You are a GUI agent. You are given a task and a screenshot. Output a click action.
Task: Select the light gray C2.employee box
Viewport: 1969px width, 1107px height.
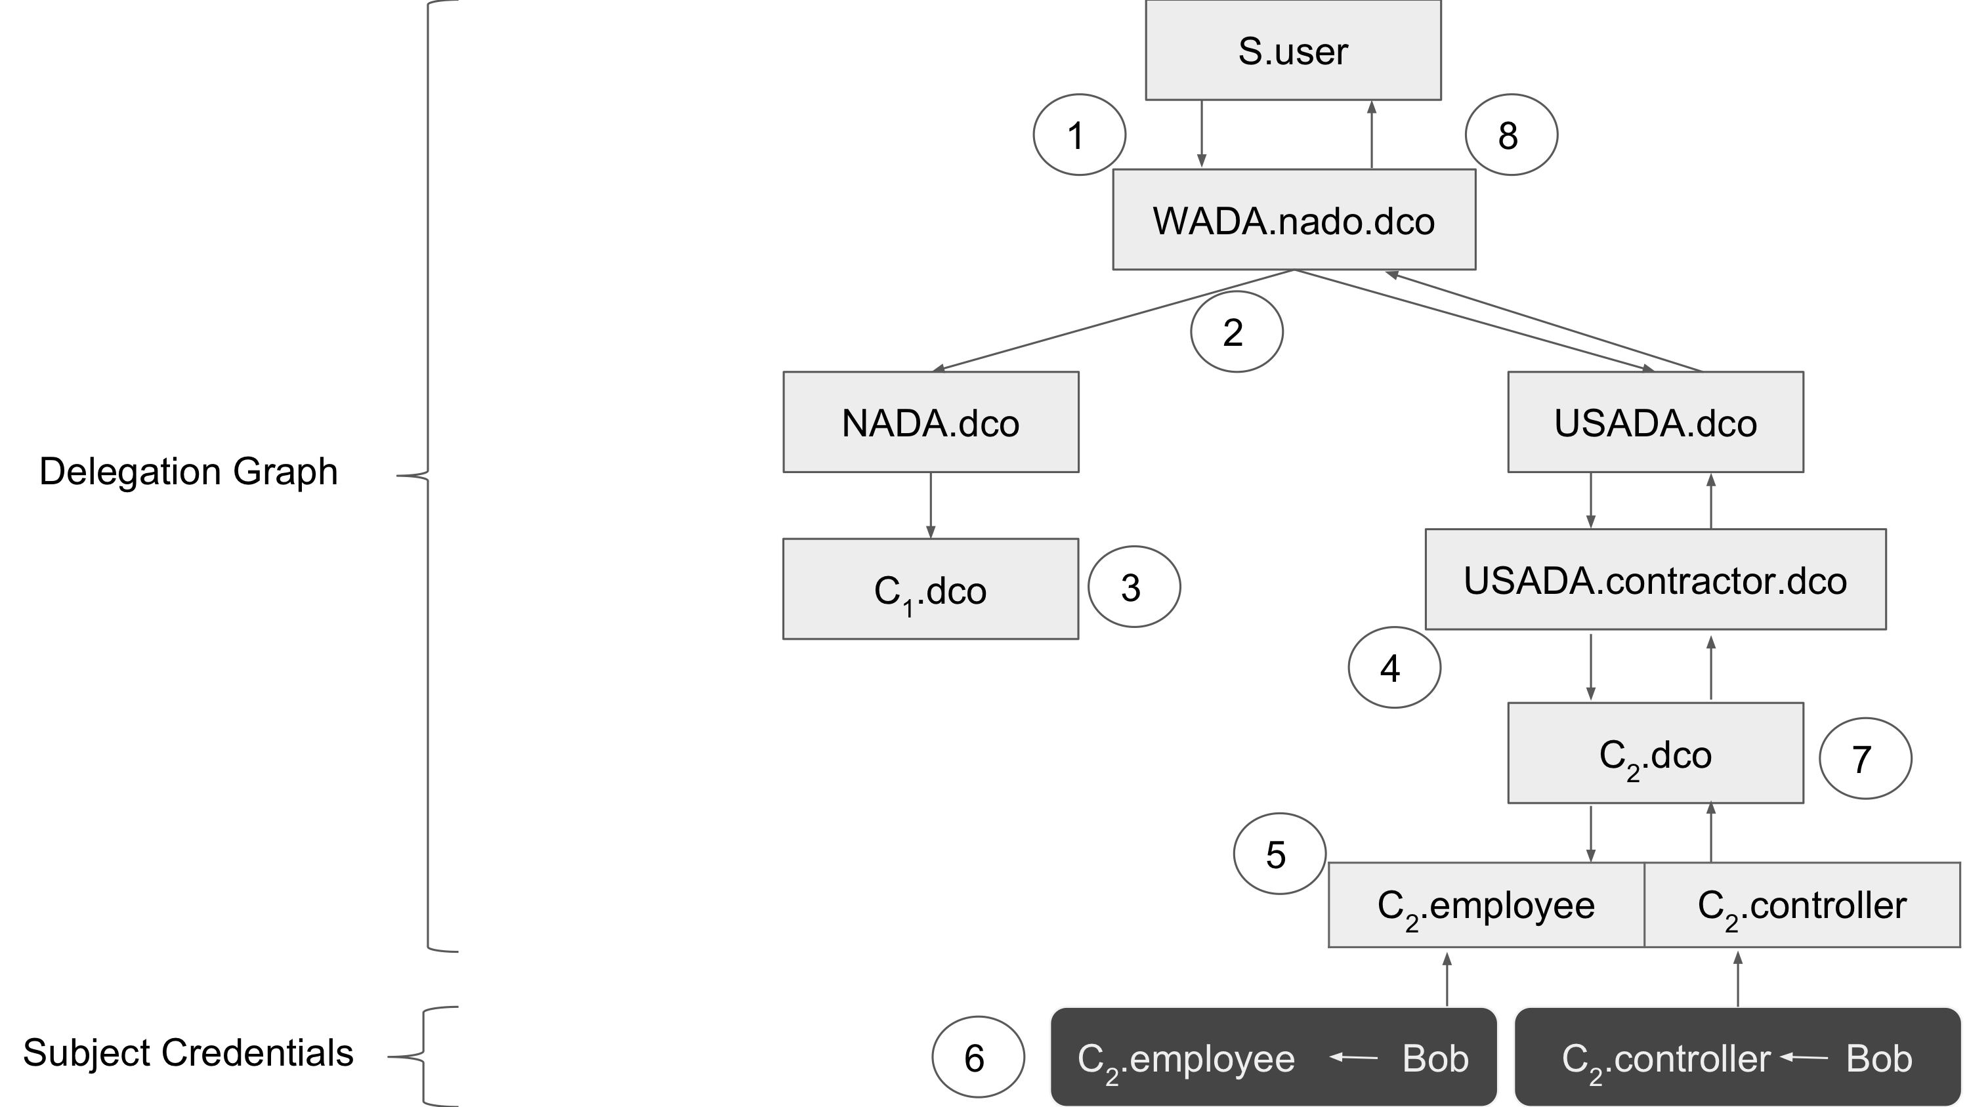1486,906
